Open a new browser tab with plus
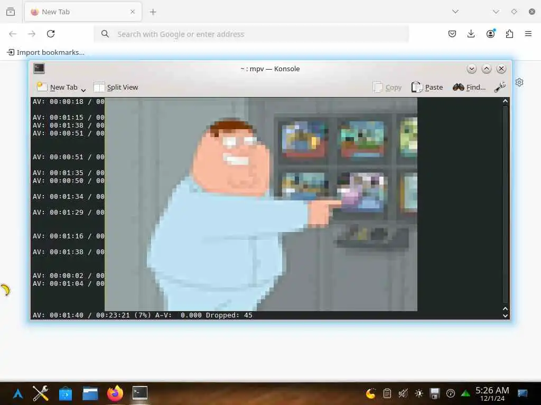 tap(153, 12)
